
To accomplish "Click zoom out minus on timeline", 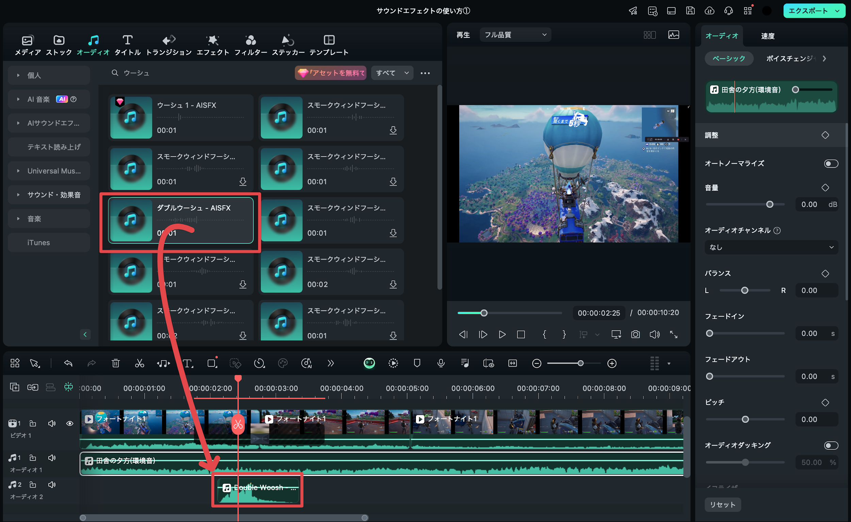I will 536,363.
